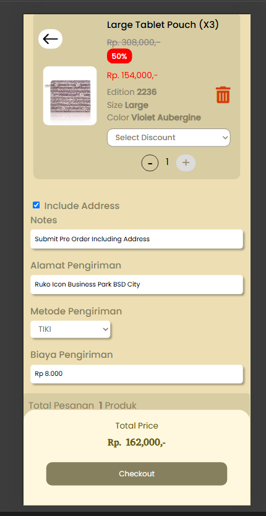The image size is (266, 516).
Task: Click the red 50% discount badge
Action: click(x=119, y=56)
